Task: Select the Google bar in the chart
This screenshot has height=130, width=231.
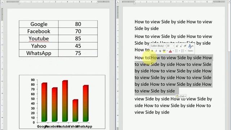Action: pyautogui.click(x=44, y=102)
